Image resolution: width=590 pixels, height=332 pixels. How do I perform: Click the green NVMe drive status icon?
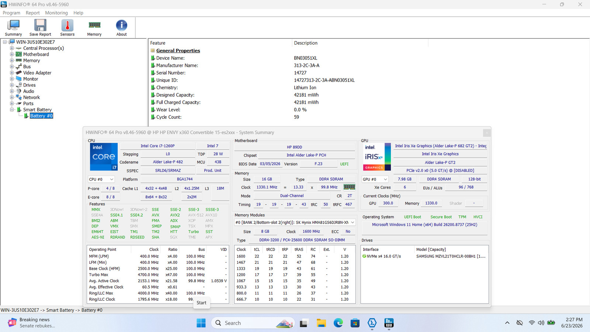(x=364, y=256)
